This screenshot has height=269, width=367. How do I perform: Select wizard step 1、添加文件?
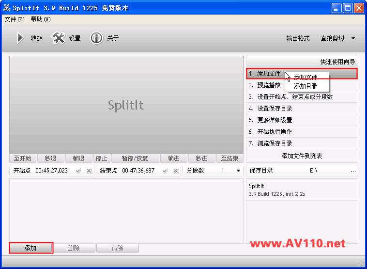click(302, 74)
